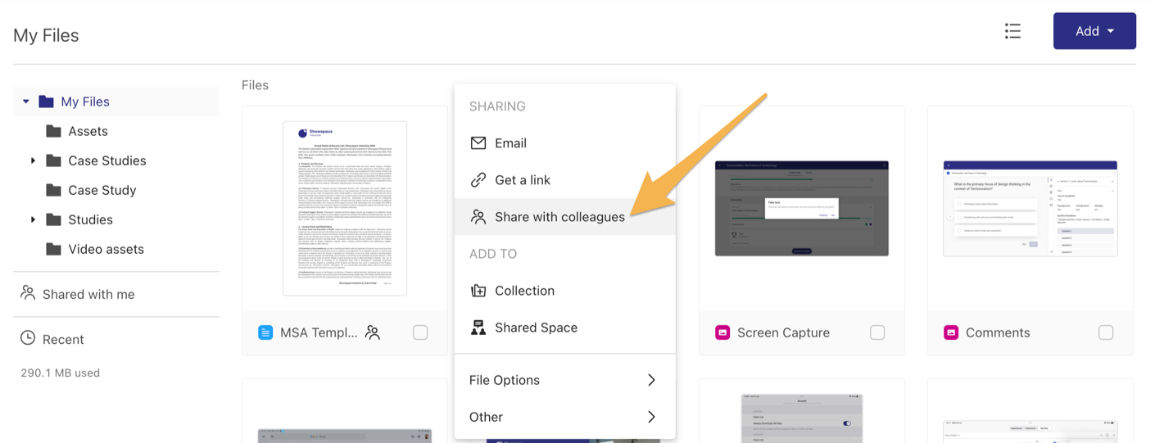Image resolution: width=1155 pixels, height=443 pixels.
Task: Open Shared with me
Action: tap(88, 294)
